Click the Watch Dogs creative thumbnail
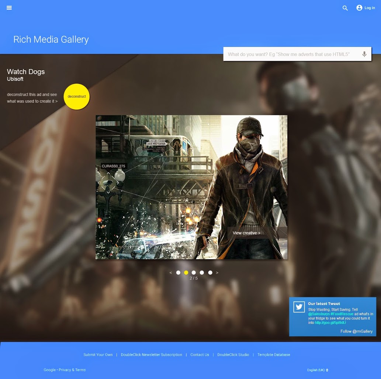This screenshot has height=379, width=381. [x=191, y=187]
